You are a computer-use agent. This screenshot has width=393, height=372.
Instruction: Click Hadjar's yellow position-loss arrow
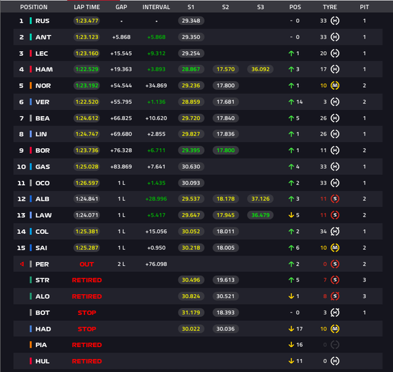(291, 329)
